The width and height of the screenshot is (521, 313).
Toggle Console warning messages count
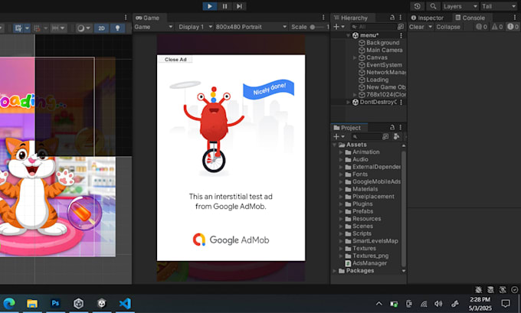[497, 27]
